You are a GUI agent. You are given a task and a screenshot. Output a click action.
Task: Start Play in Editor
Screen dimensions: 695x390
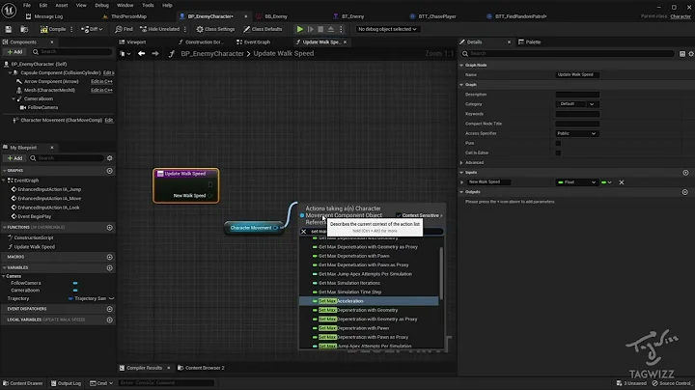(x=300, y=29)
